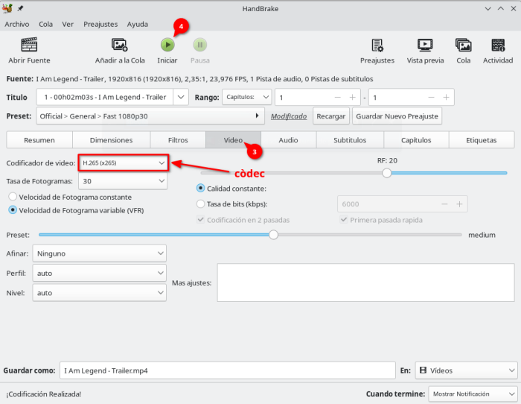Screen dimensions: 521x404
Task: Click the Modificado link
Action: [289, 116]
